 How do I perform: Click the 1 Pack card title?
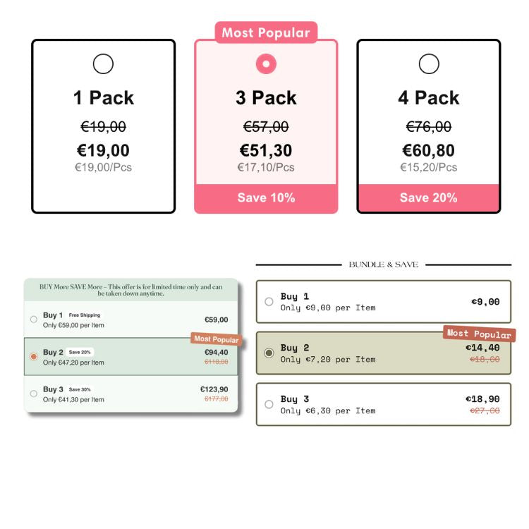[x=103, y=98]
